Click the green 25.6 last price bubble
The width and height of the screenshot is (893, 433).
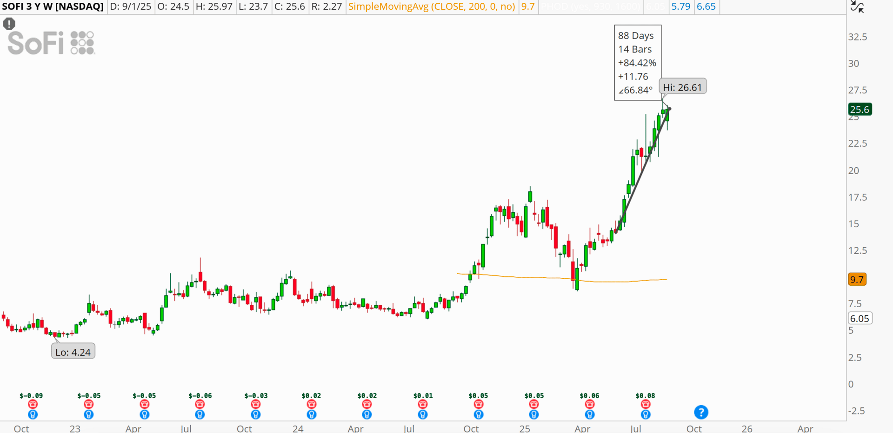coord(860,109)
